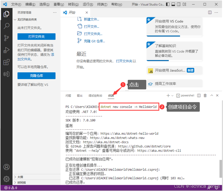The height and width of the screenshot is (191, 223).
Task: Open Run and Debug view
Action: (6, 50)
